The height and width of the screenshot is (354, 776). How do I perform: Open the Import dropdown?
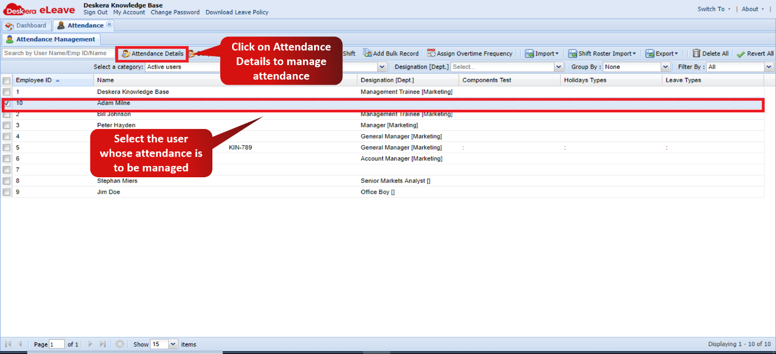coord(542,53)
